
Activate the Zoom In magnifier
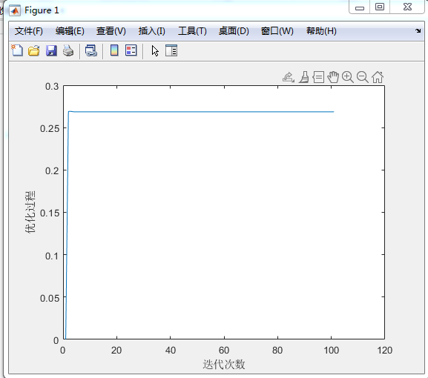tap(348, 77)
